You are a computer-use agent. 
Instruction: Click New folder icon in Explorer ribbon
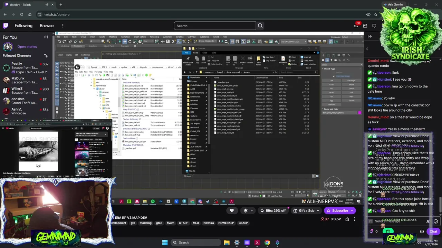pos(259,61)
